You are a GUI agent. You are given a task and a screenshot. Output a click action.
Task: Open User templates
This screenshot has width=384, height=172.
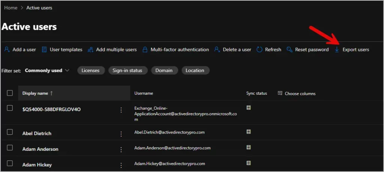[66, 50]
